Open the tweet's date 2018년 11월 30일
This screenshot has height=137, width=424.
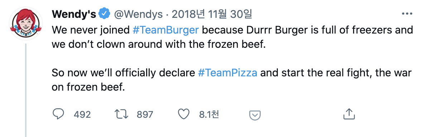tap(212, 14)
